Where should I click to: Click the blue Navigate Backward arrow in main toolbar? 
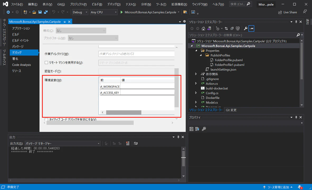point(8,12)
